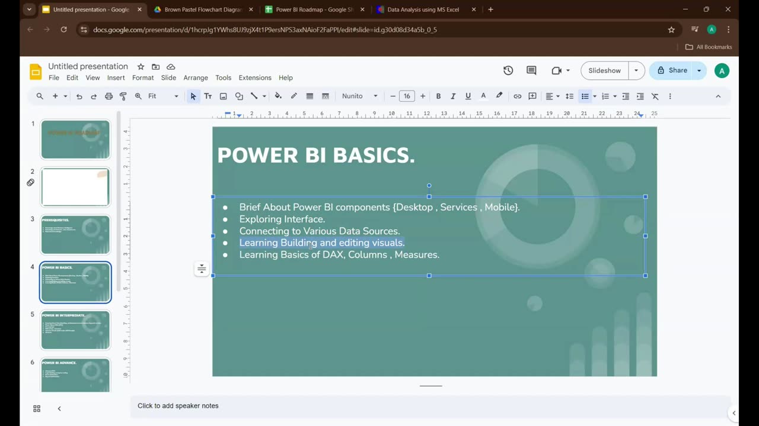Viewport: 759px width, 426px height.
Task: Toggle underline formatting
Action: [468, 96]
